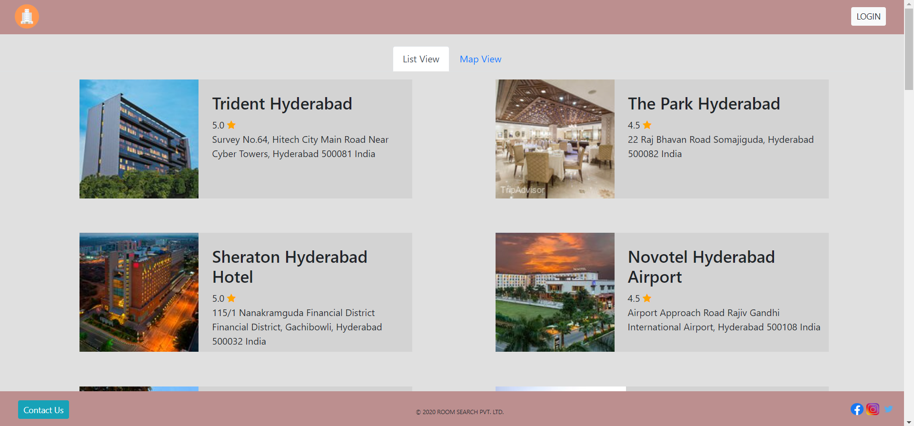Click the scrollbar down arrow

point(909,422)
